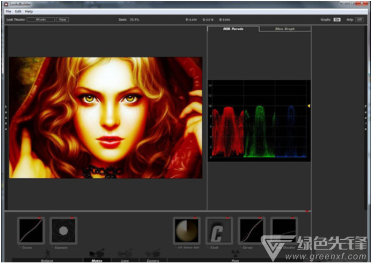Toggle Graphs On switch
The width and height of the screenshot is (372, 264).
pos(337,19)
